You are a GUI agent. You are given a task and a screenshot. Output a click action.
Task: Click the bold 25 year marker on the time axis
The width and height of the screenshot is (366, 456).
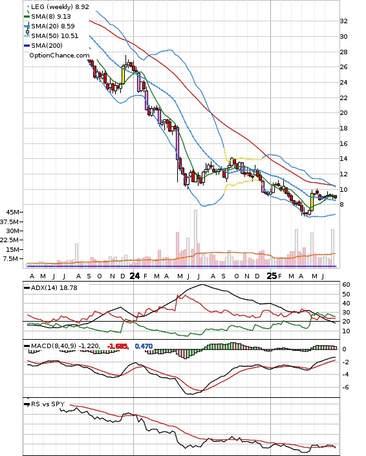coord(272,276)
